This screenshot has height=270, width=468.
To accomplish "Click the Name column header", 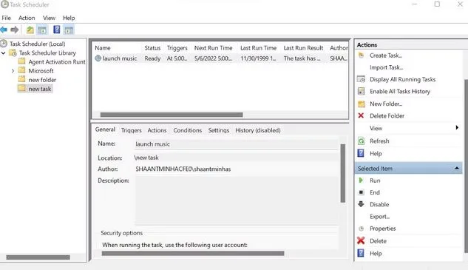I will [103, 48].
